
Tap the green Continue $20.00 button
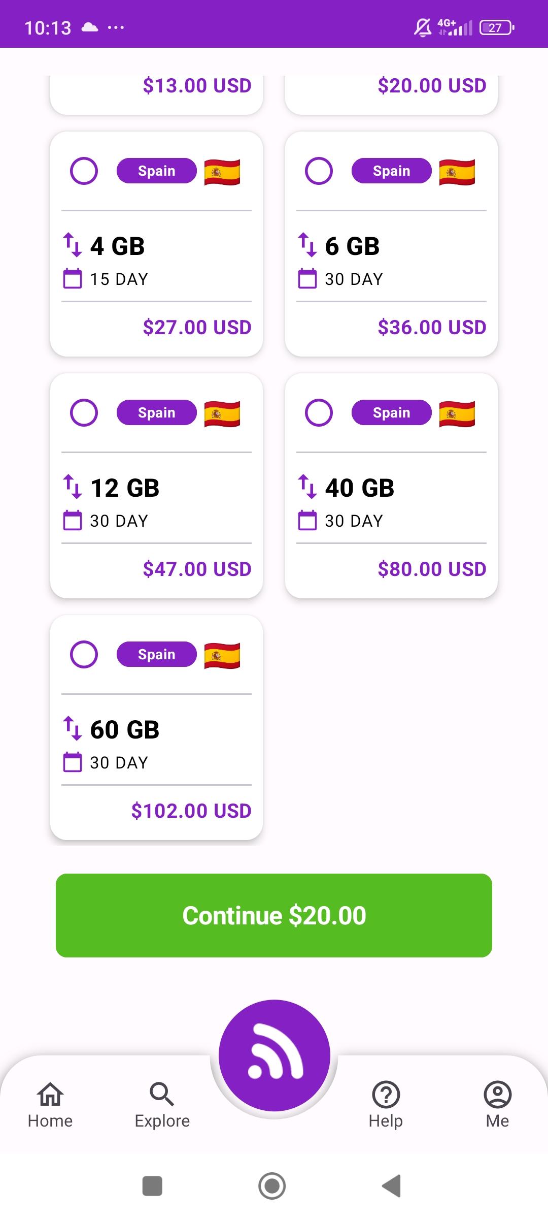274,915
